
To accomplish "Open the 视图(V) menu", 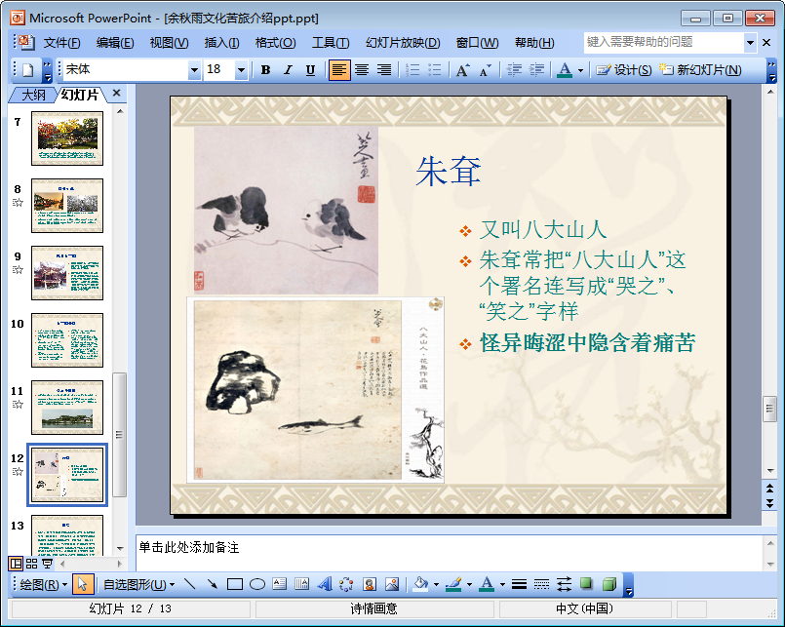I will click(x=170, y=43).
